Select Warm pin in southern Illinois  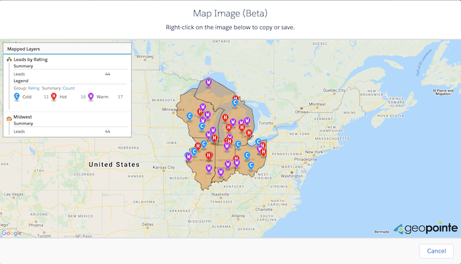[209, 169]
